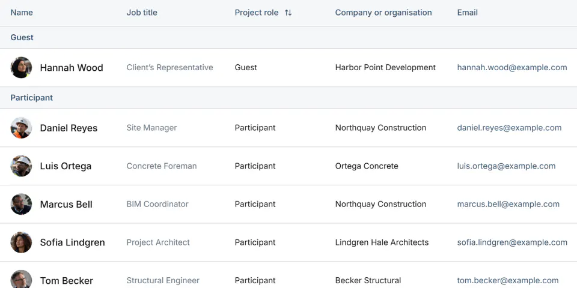Select the name Sofia Lindgren

coord(73,242)
